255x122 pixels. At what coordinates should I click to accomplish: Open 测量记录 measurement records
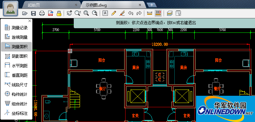pyautogui.click(x=16, y=28)
